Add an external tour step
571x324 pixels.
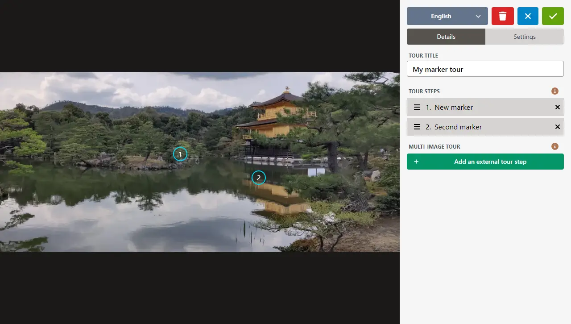(x=490, y=162)
